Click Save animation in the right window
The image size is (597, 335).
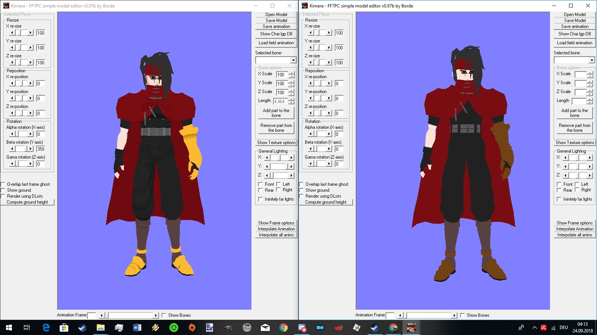(575, 26)
